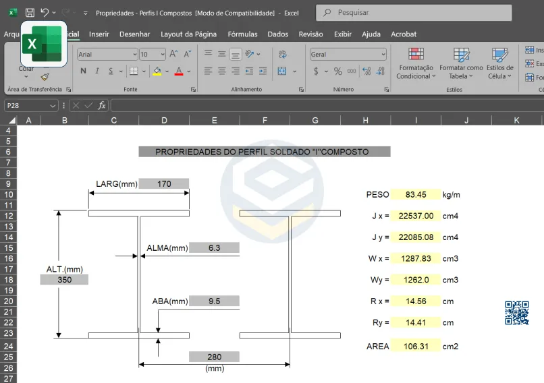This screenshot has width=544, height=383.
Task: Click the Insert Function fx icon
Action: [x=102, y=105]
